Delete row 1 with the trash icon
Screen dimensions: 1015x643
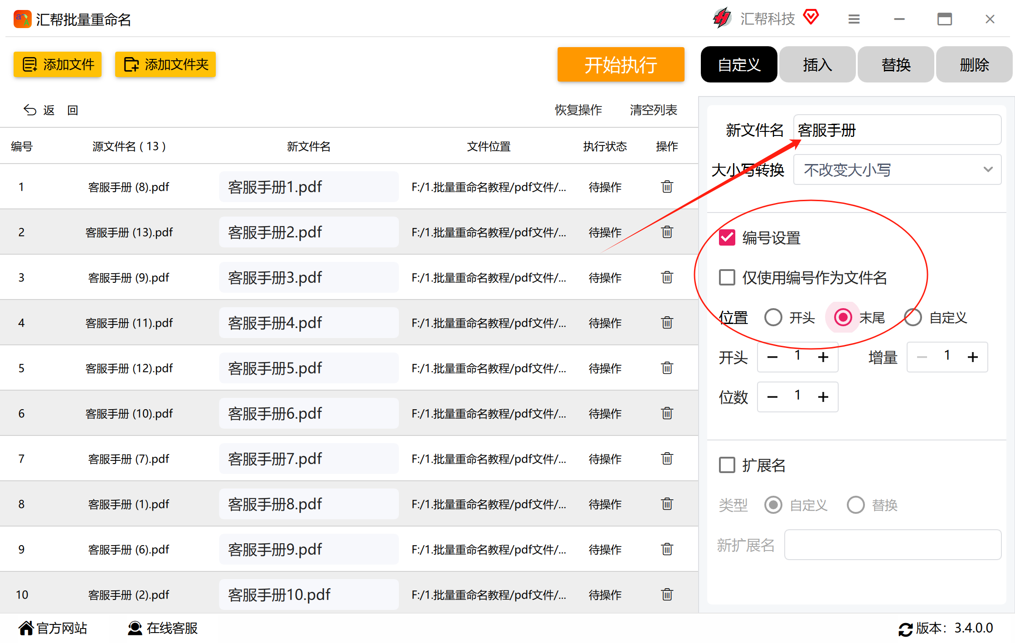[667, 187]
